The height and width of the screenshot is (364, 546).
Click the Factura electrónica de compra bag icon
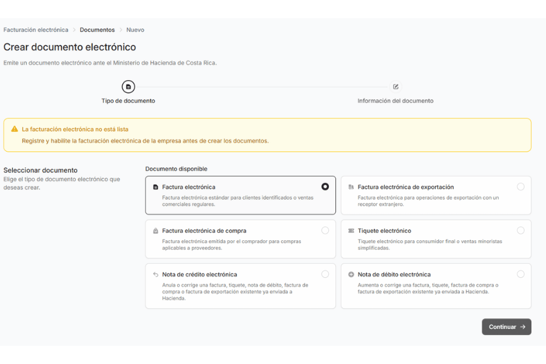(156, 231)
